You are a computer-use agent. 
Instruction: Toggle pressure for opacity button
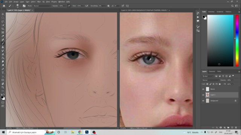(69, 6)
